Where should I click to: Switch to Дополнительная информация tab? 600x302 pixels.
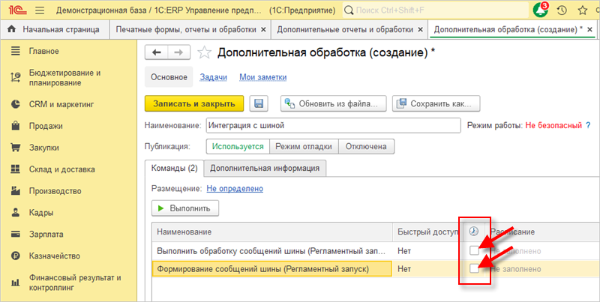pos(265,168)
